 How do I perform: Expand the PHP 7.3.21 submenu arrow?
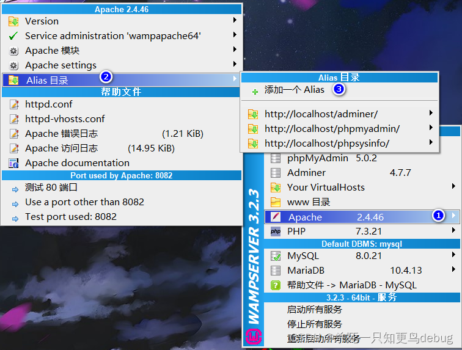pyautogui.click(x=453, y=230)
